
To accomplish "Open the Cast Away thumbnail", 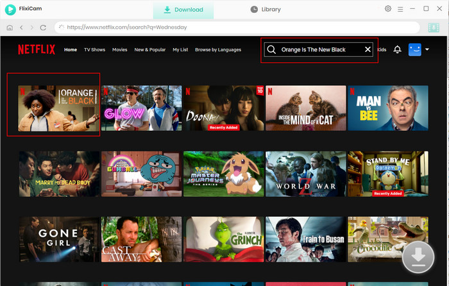I will 142,239.
